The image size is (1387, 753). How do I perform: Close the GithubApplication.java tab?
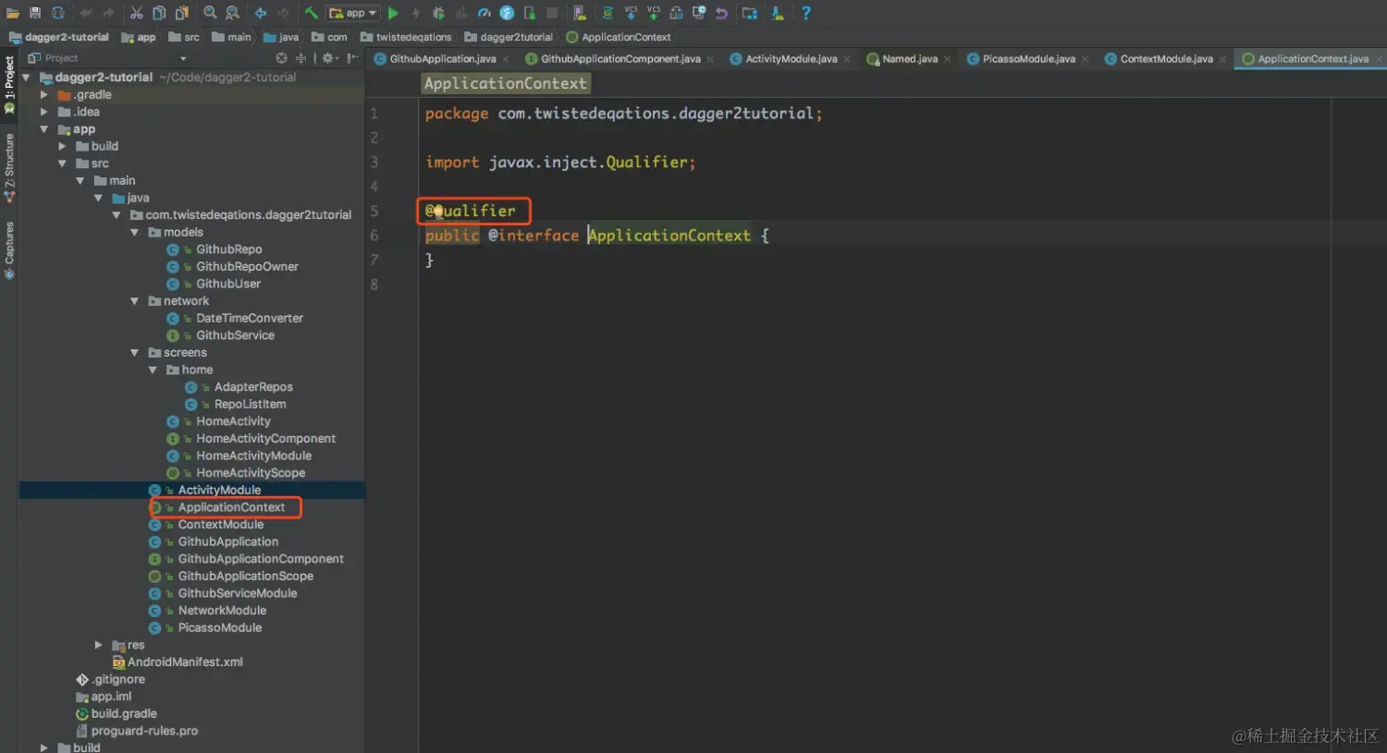[506, 59]
